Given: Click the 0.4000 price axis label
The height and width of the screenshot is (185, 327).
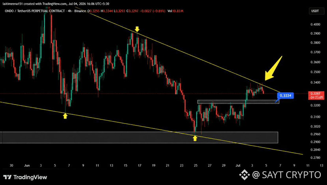Looking at the screenshot, I should coord(315,24).
